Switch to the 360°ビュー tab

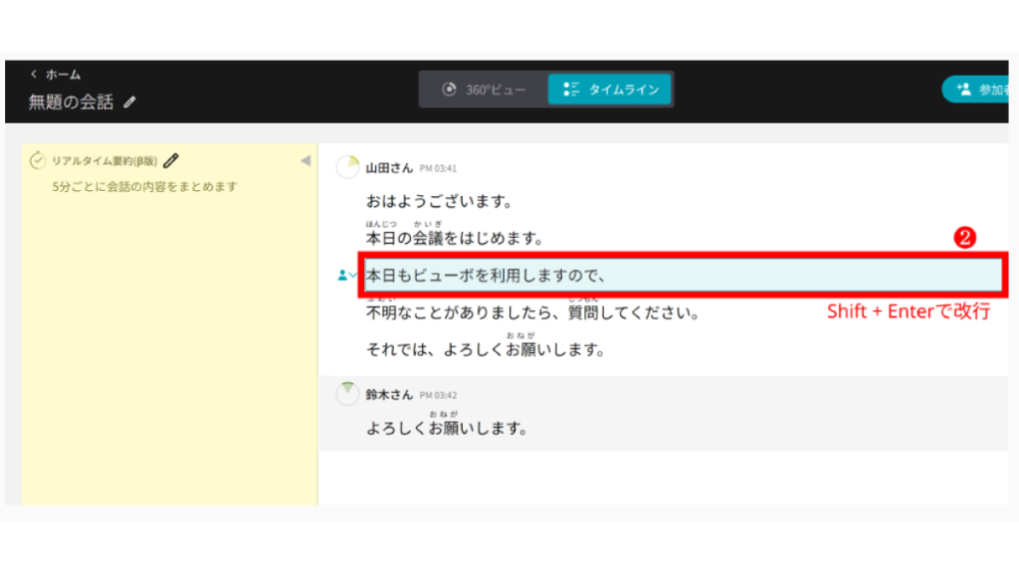[484, 90]
